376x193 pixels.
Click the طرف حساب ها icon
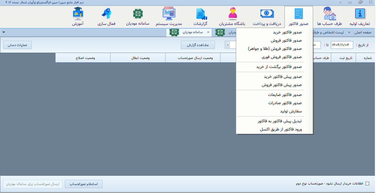[x=330, y=14]
